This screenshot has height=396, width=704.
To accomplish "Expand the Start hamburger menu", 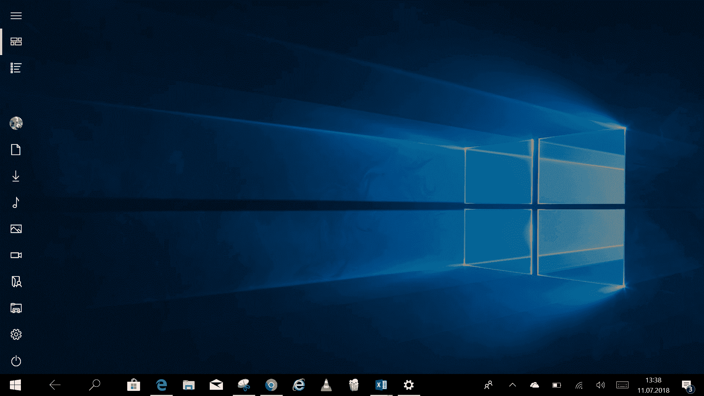I will click(16, 16).
